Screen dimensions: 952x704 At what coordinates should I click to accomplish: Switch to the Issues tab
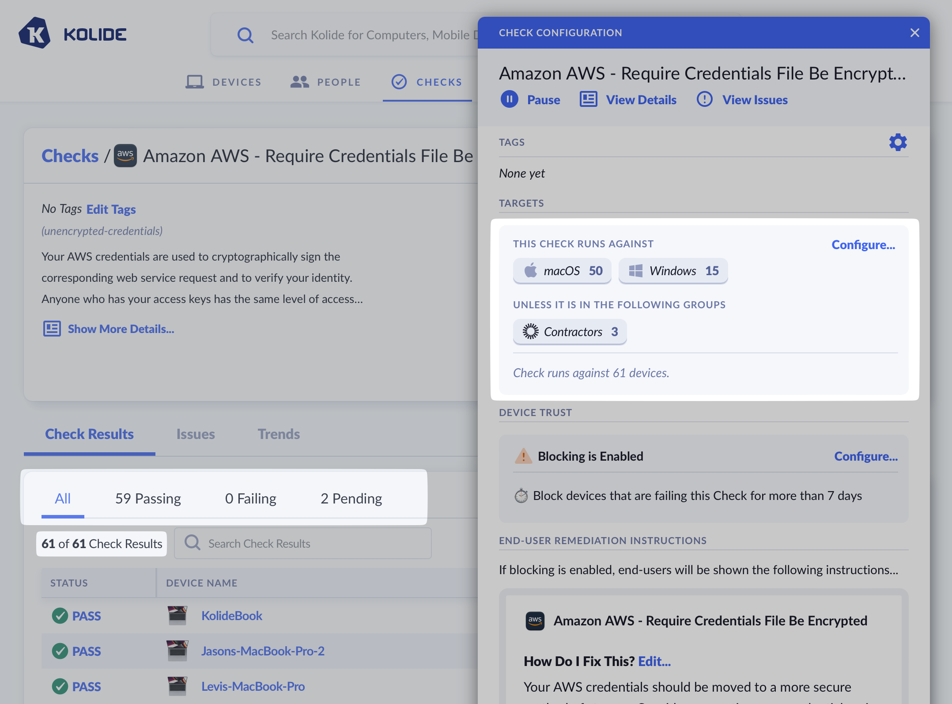[196, 434]
